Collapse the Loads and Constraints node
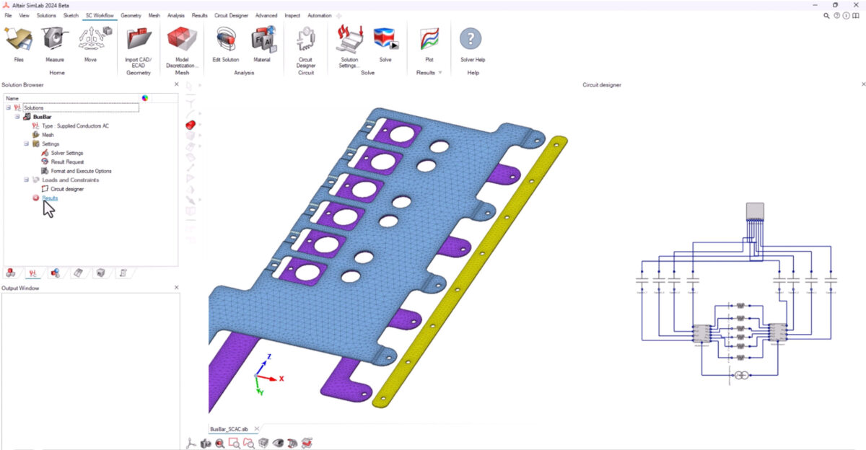The image size is (866, 450). click(x=26, y=180)
